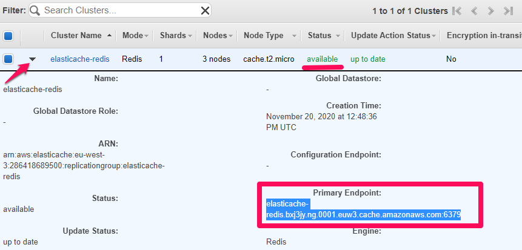This screenshot has width=522, height=250.
Task: Go to previous page of clusters
Action: (x=475, y=11)
